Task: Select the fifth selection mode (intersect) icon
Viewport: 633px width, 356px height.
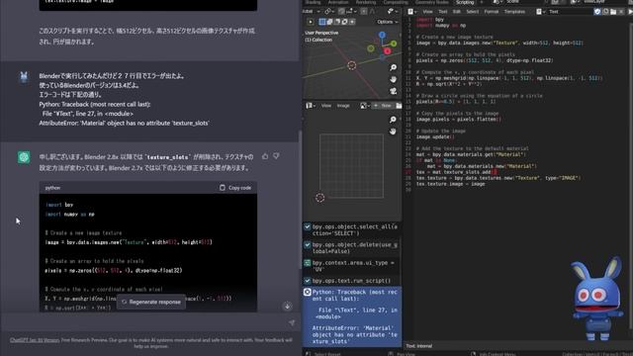Action: [x=352, y=22]
